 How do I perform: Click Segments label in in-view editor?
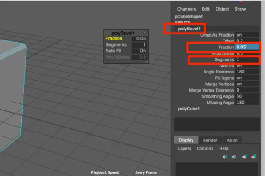116,44
